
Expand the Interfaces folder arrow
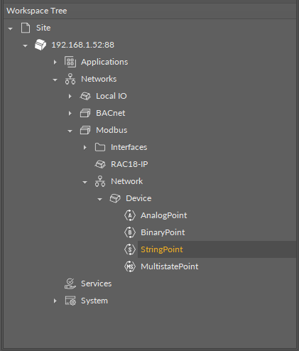coord(85,147)
